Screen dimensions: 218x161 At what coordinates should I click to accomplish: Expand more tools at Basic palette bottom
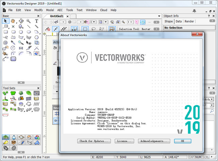(21, 82)
